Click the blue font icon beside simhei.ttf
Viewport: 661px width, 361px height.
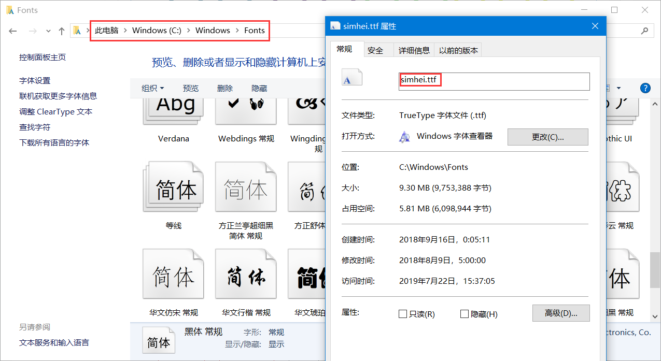tap(351, 77)
